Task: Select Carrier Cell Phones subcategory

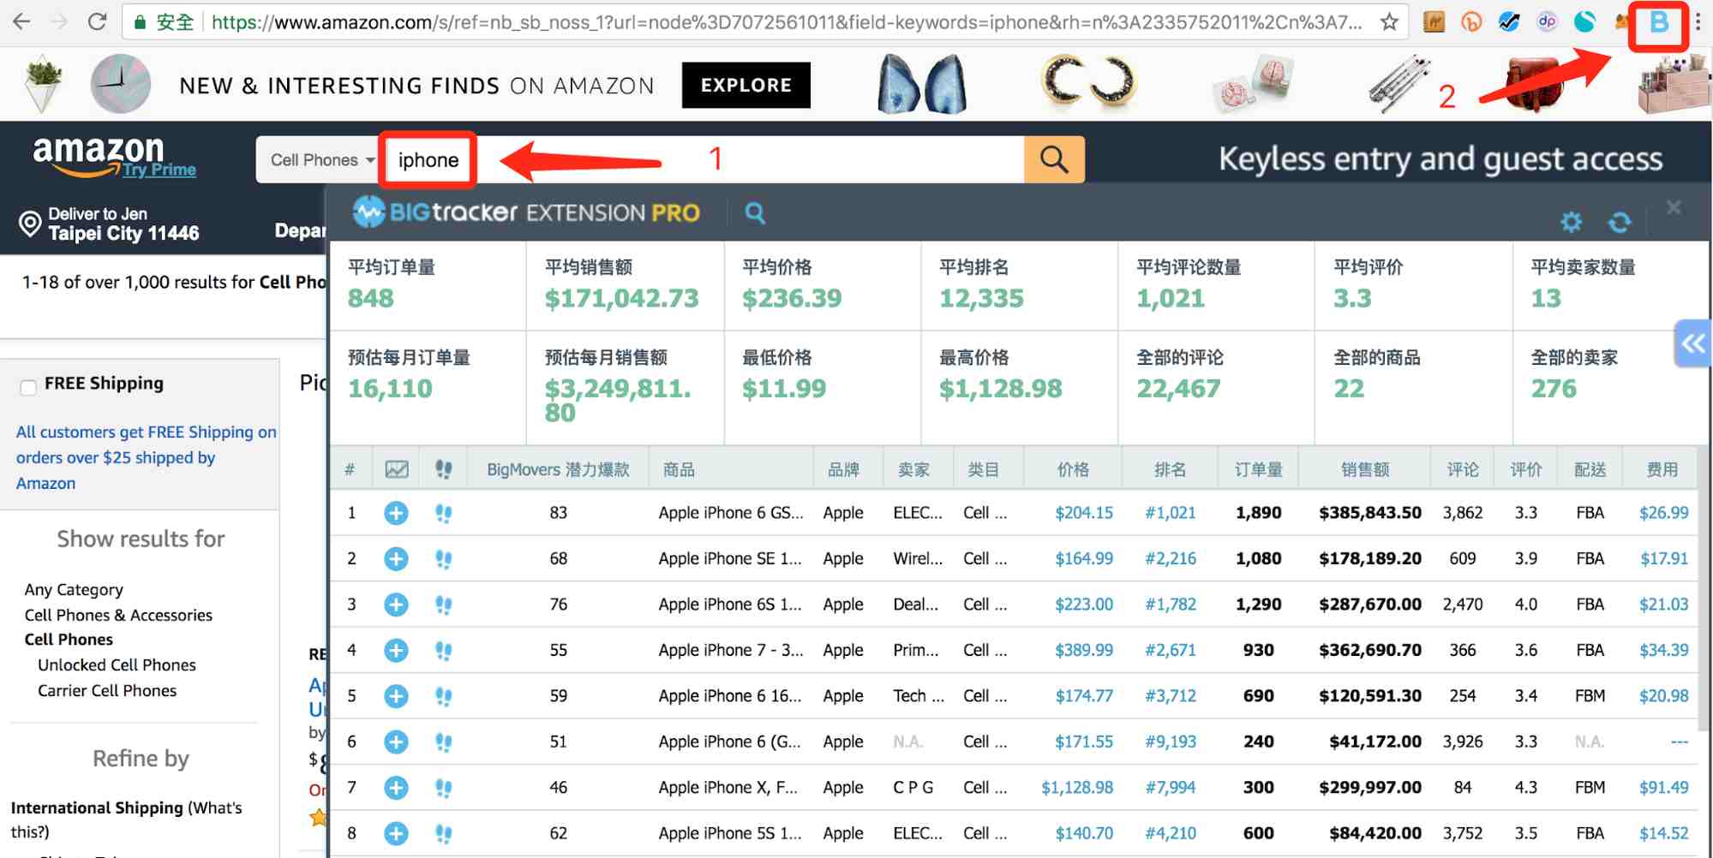Action: (x=107, y=690)
